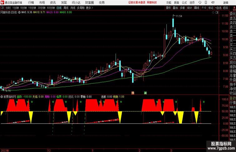Viewport: 236px width, 152px height.
Task: Switch to 1分钟 period
Action: (16, 8)
